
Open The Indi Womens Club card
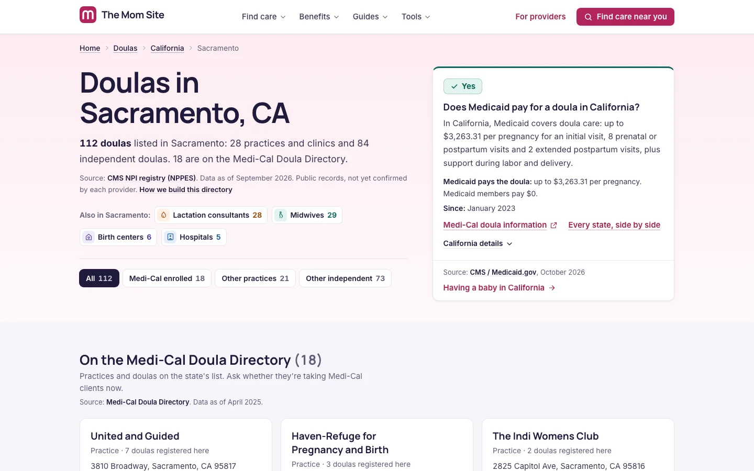pos(578,445)
